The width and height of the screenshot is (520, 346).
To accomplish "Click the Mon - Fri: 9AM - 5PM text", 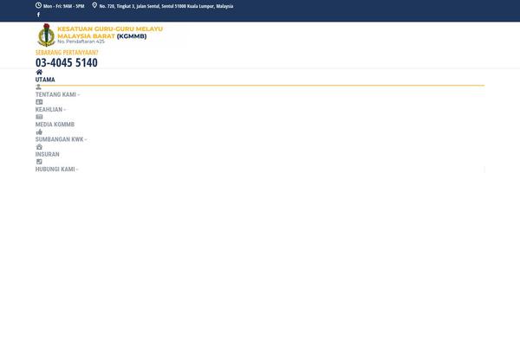I will tap(63, 6).
